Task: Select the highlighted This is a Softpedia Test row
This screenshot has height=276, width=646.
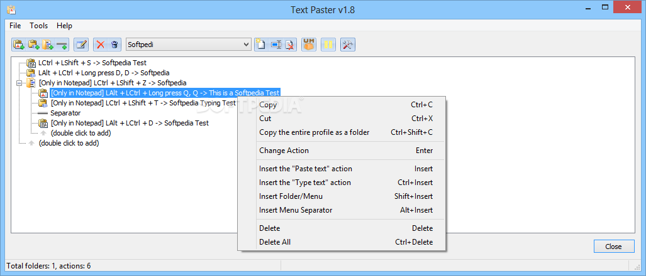Action: (x=165, y=93)
